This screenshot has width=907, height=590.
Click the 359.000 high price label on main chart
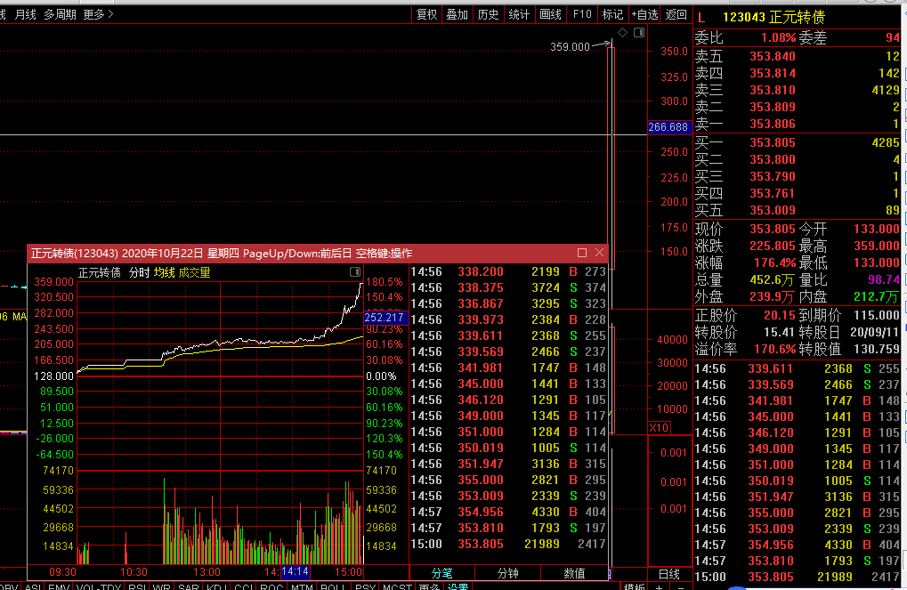tap(570, 47)
